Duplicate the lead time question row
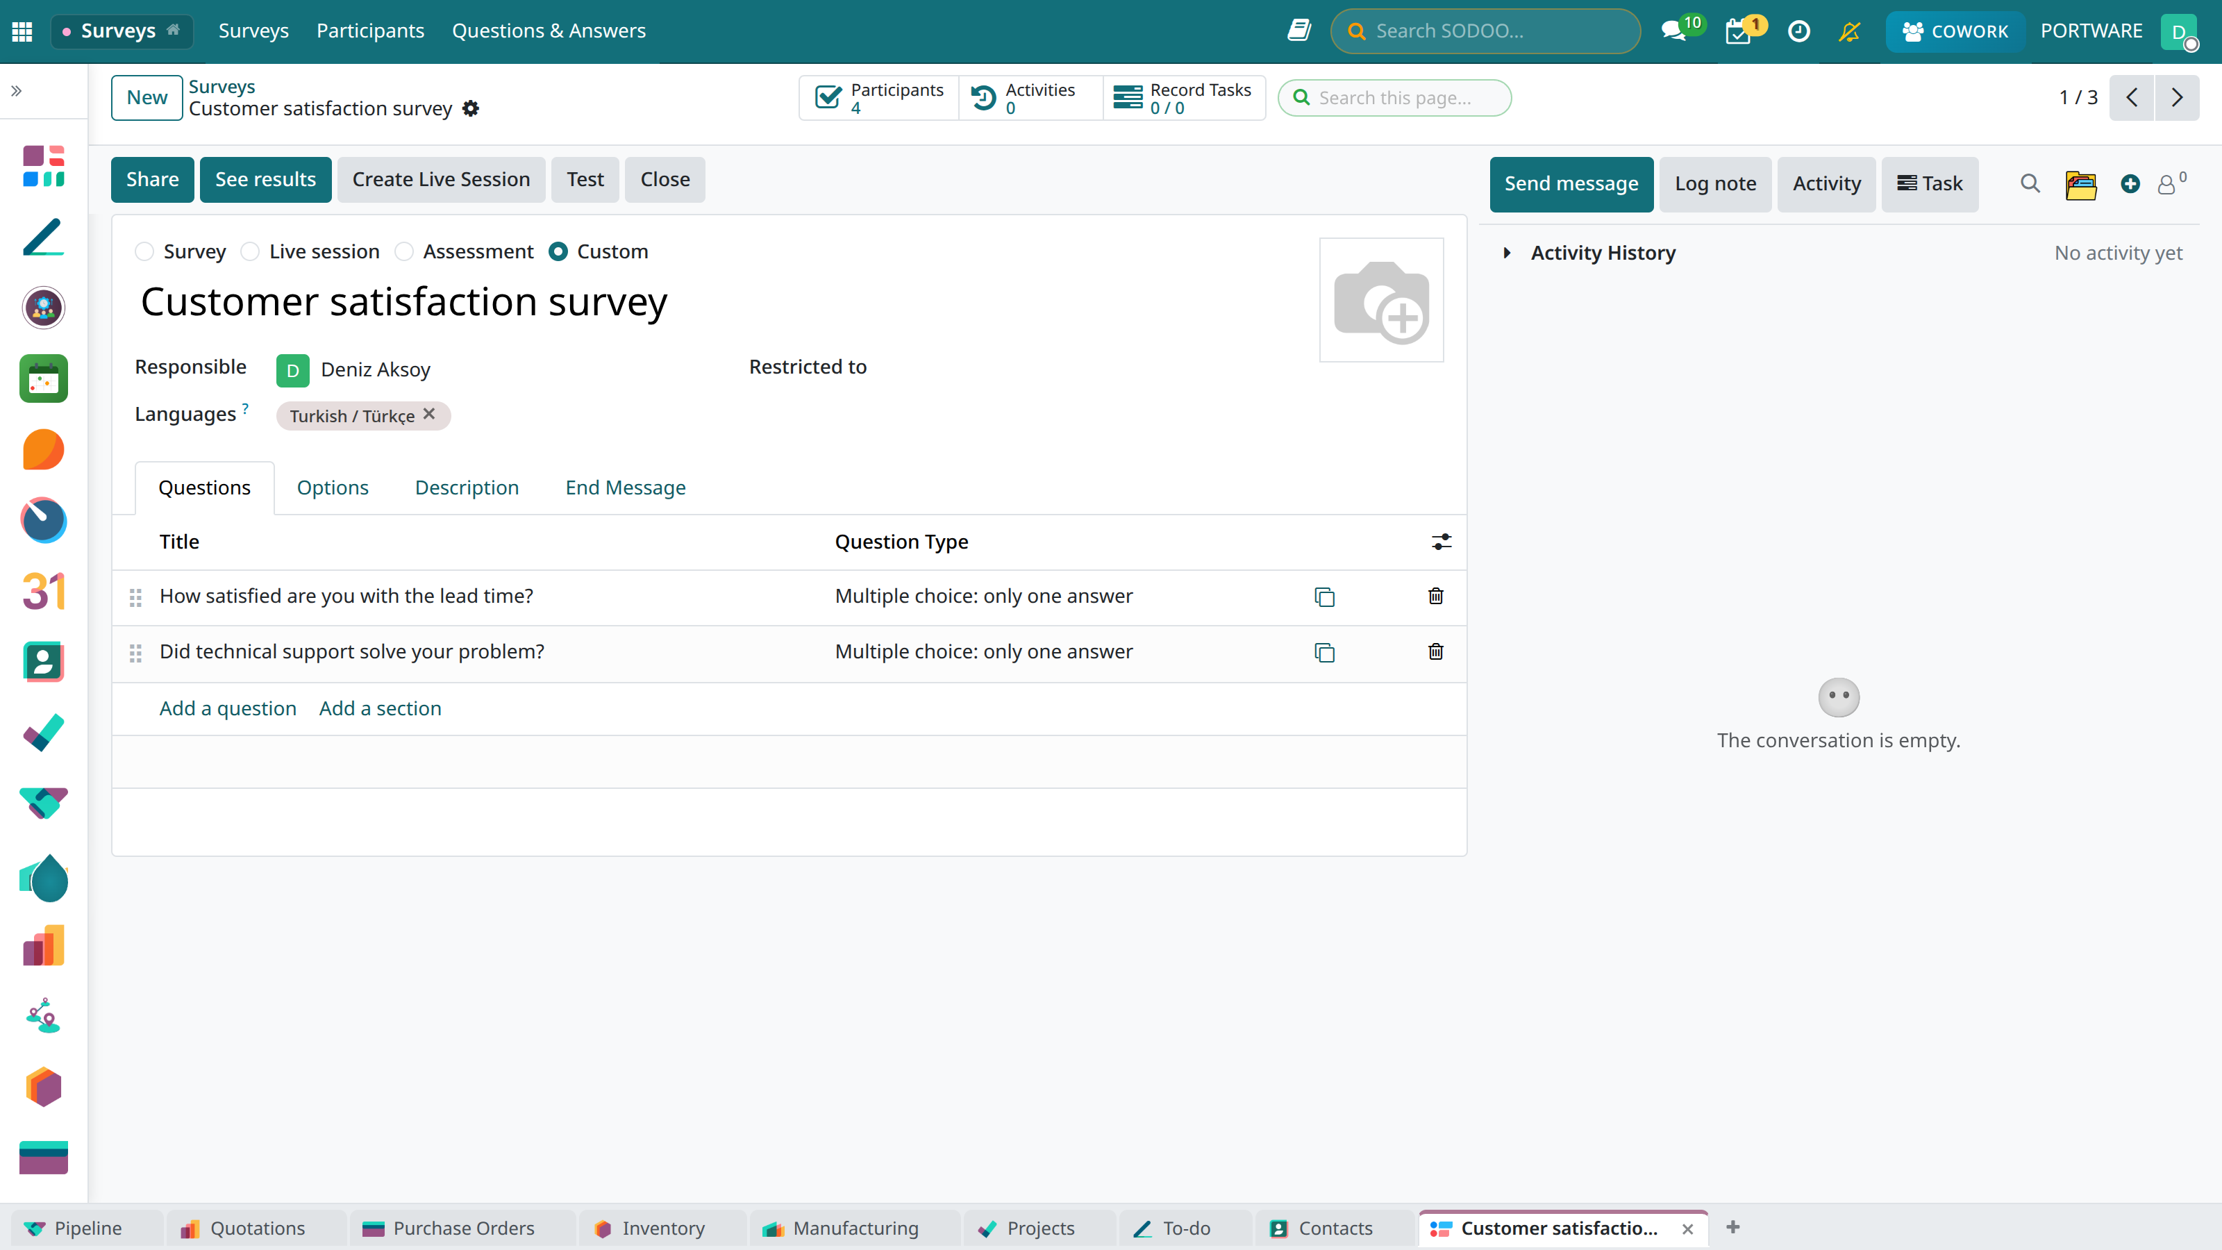Image resolution: width=2222 pixels, height=1250 pixels. 1324,596
